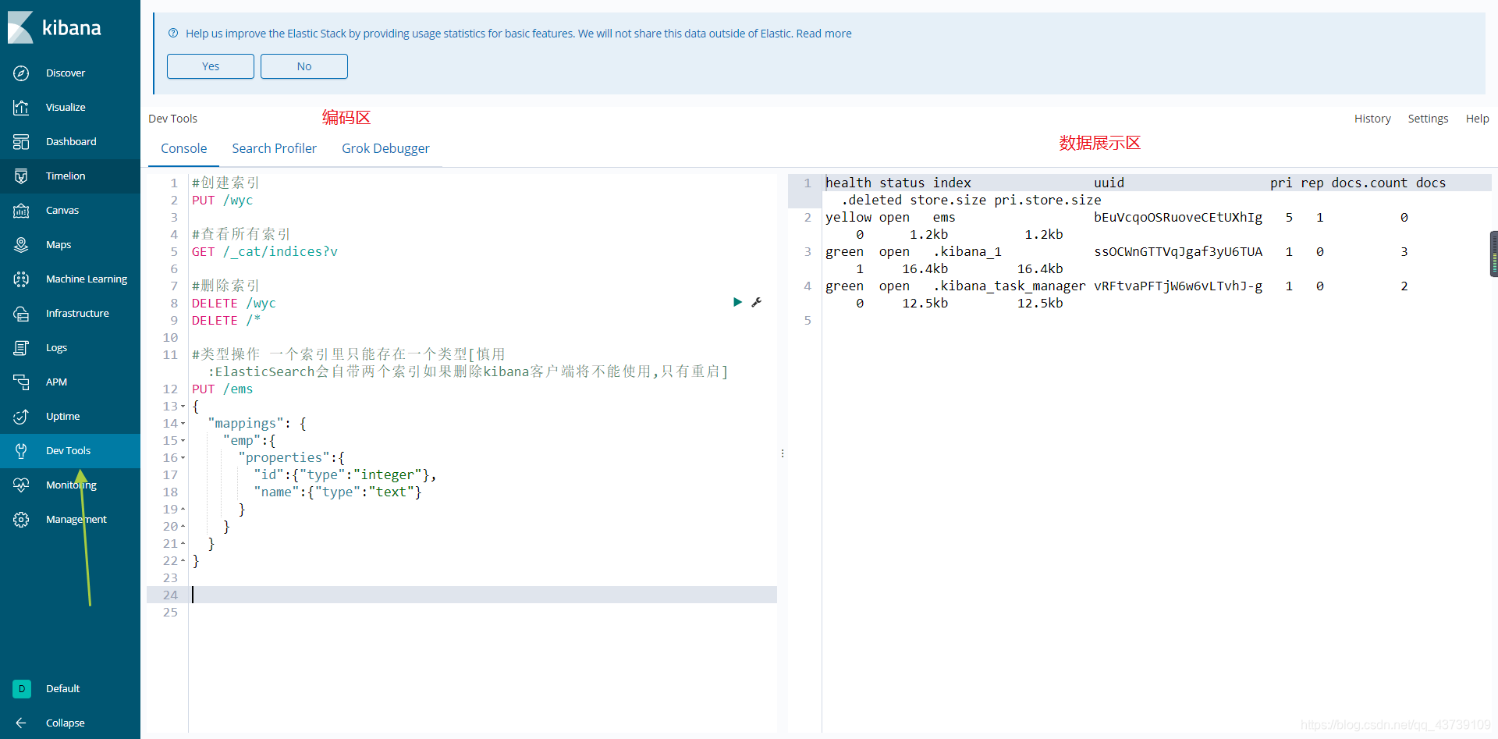Click the DELETE /wyc line

(233, 303)
